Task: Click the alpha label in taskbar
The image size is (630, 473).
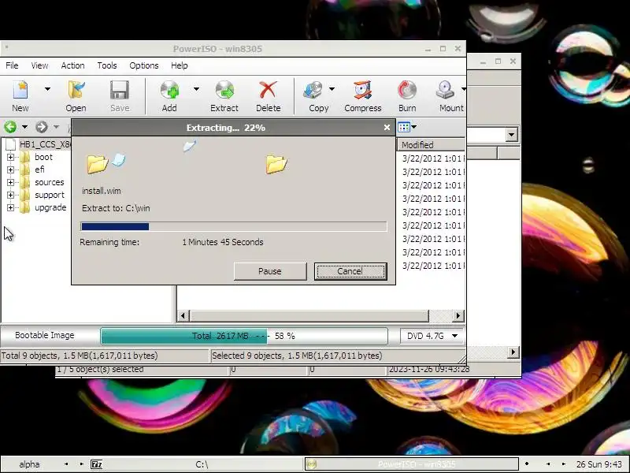Action: click(29, 464)
